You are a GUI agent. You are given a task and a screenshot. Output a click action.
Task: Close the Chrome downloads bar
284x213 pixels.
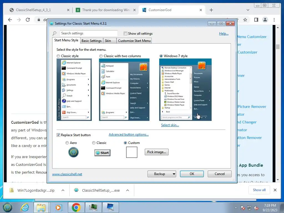(275, 190)
